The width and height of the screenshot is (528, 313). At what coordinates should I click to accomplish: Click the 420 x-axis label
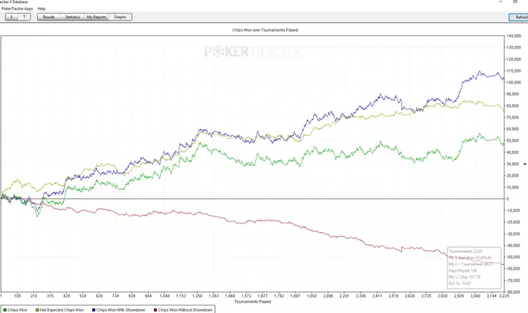point(66,296)
